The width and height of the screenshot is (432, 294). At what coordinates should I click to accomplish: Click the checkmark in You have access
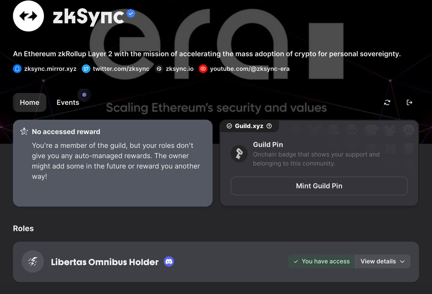point(296,262)
